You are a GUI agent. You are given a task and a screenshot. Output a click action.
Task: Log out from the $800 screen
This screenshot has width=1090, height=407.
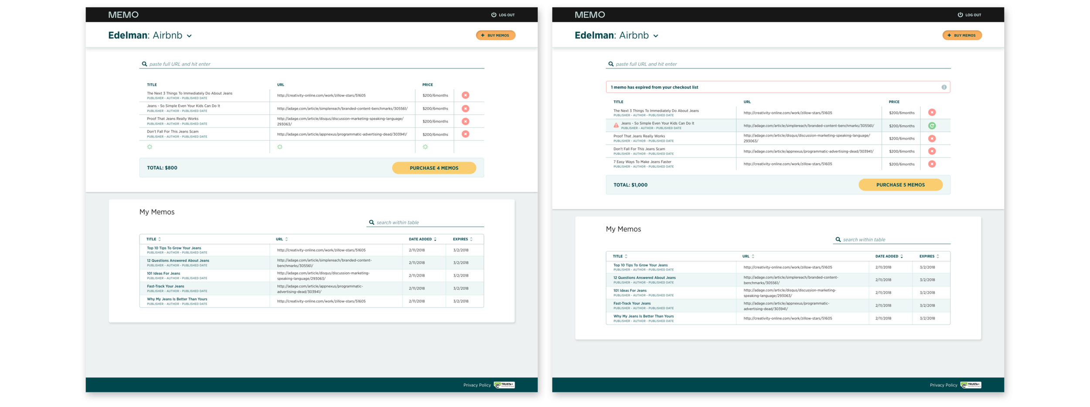tap(503, 15)
